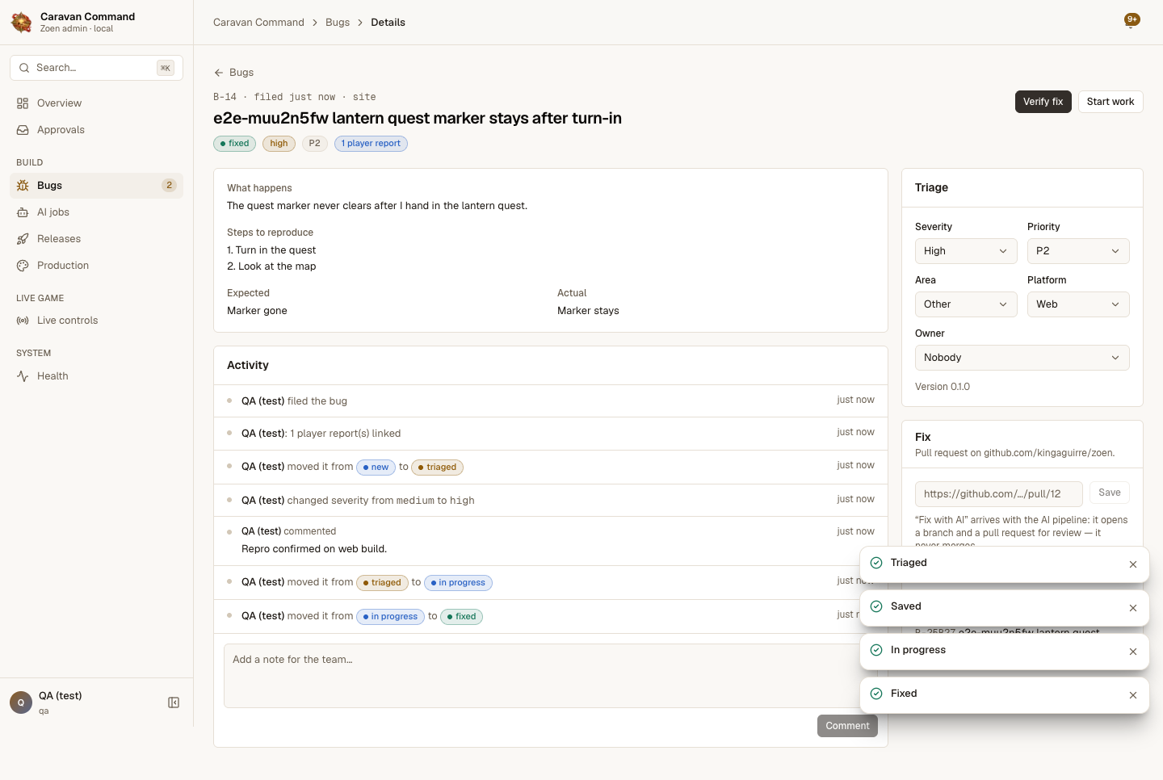Screen dimensions: 1163x780
Task: Click the P2 priority badge under title
Action: click(x=315, y=144)
